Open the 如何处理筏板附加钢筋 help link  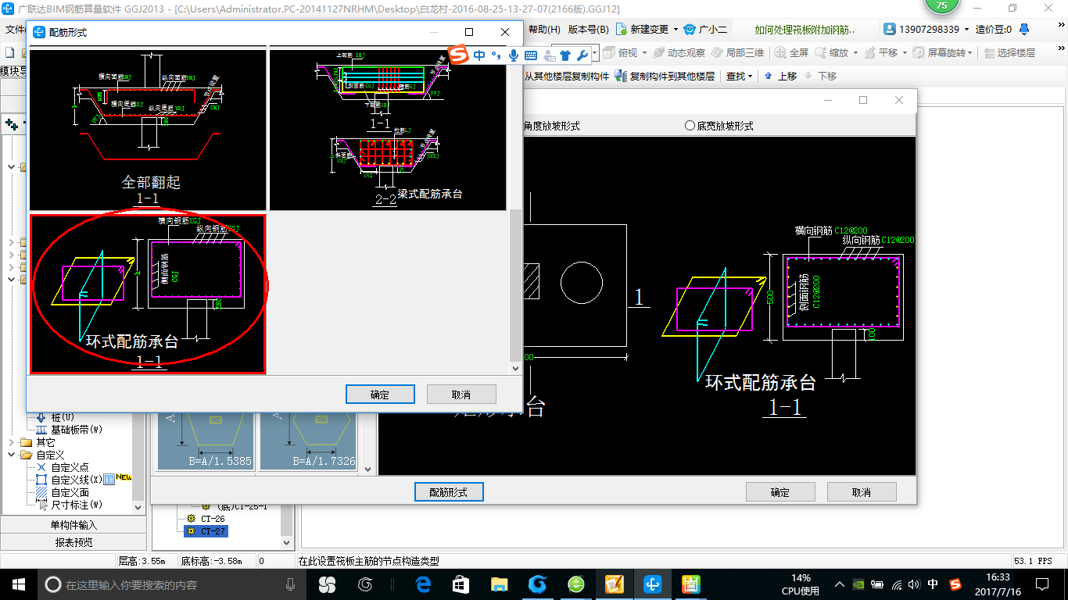(805, 30)
